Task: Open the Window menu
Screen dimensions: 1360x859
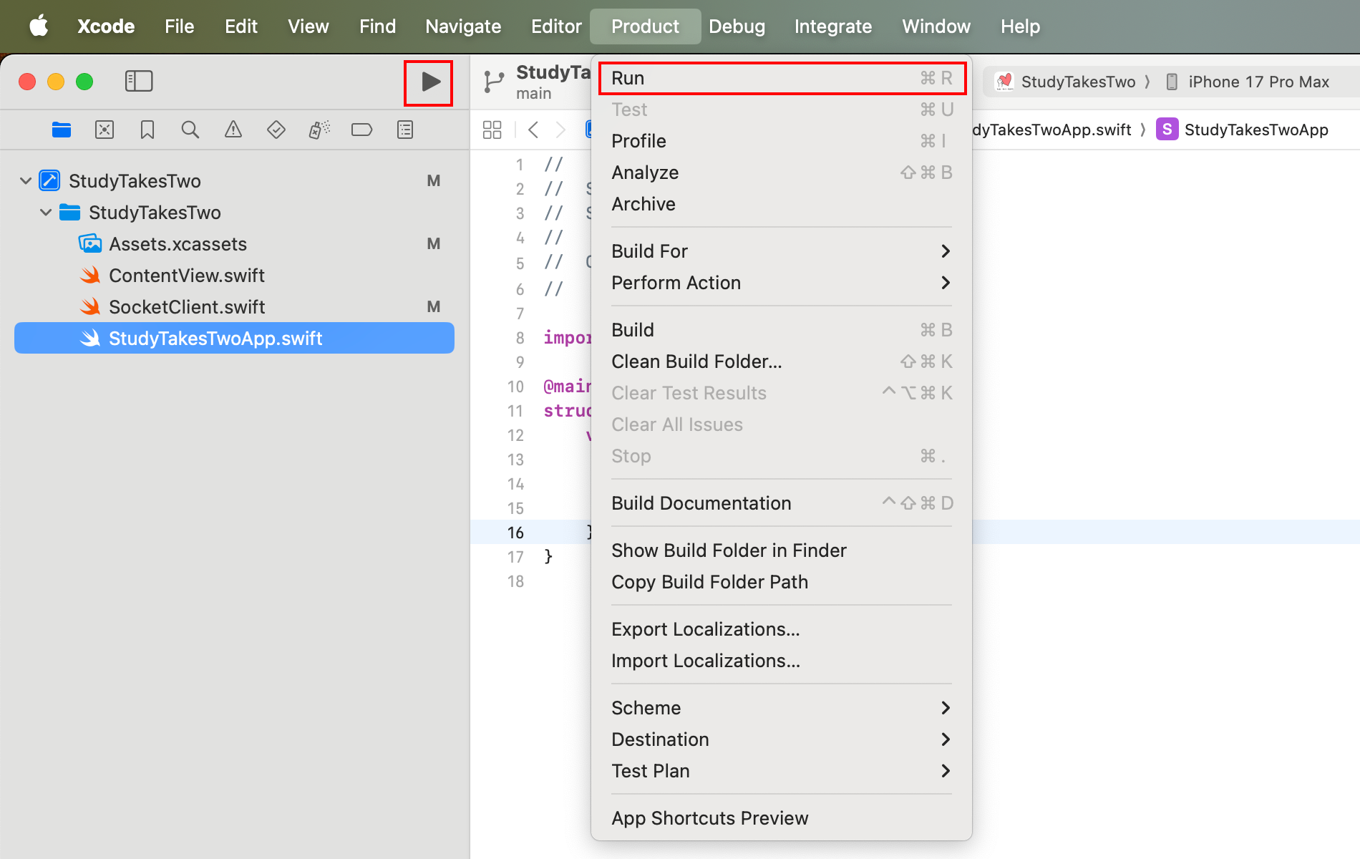Action: click(936, 26)
